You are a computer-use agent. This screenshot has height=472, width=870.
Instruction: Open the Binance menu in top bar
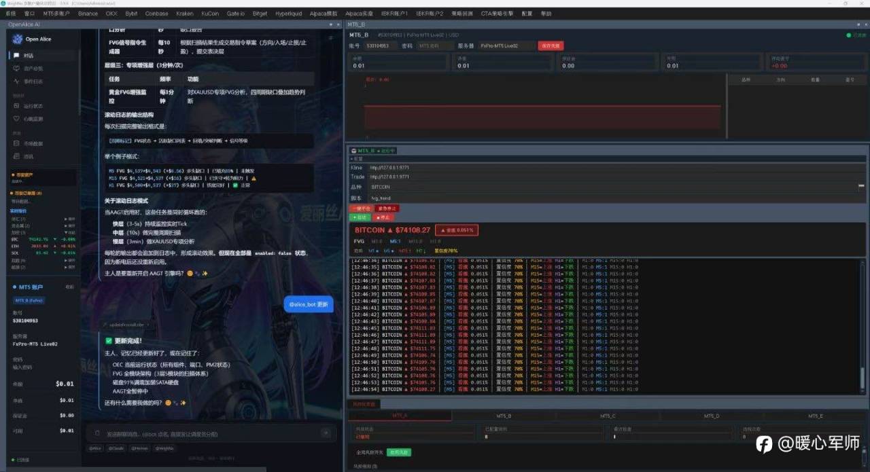tap(88, 13)
